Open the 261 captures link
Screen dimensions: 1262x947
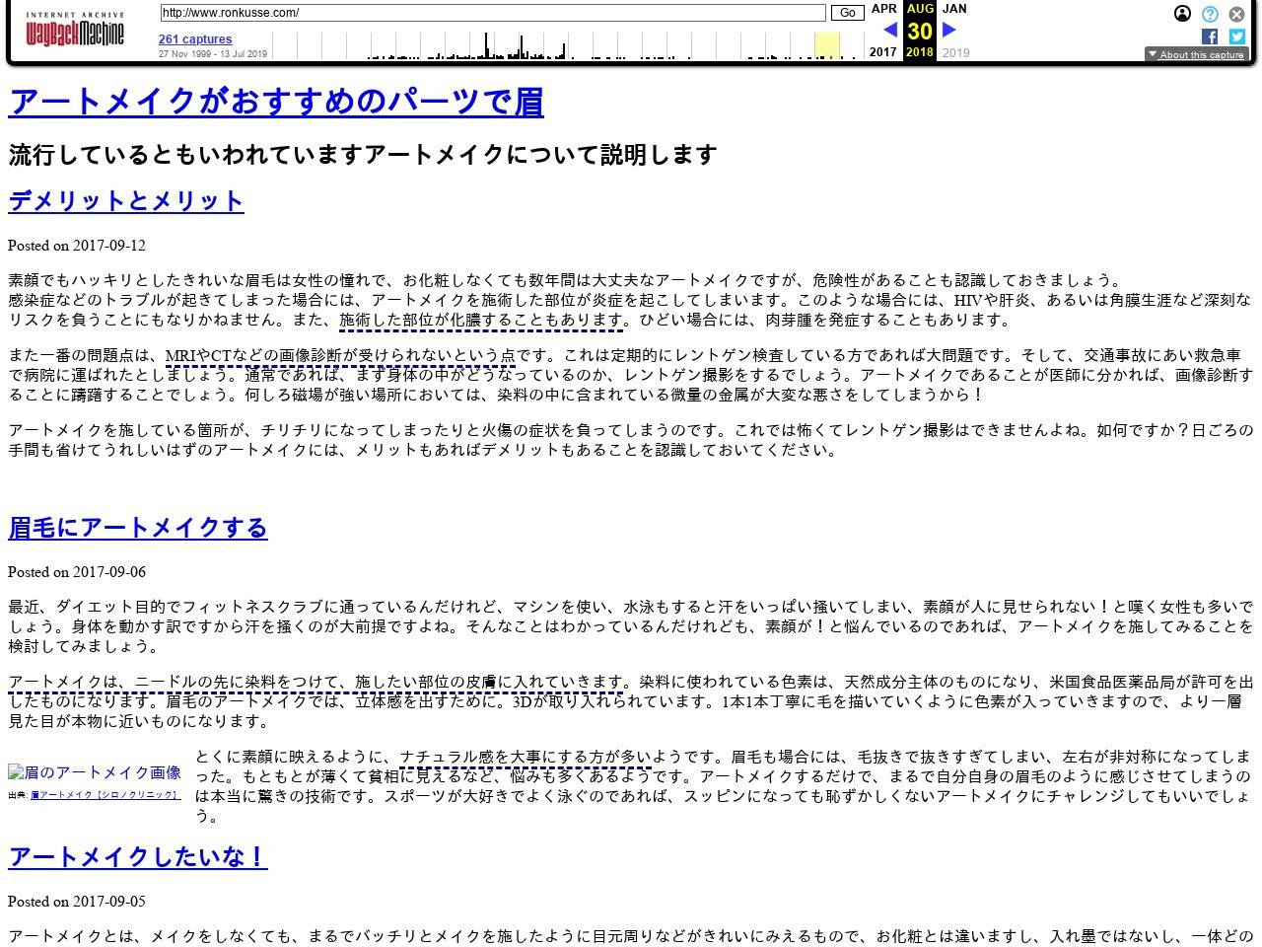pos(195,39)
